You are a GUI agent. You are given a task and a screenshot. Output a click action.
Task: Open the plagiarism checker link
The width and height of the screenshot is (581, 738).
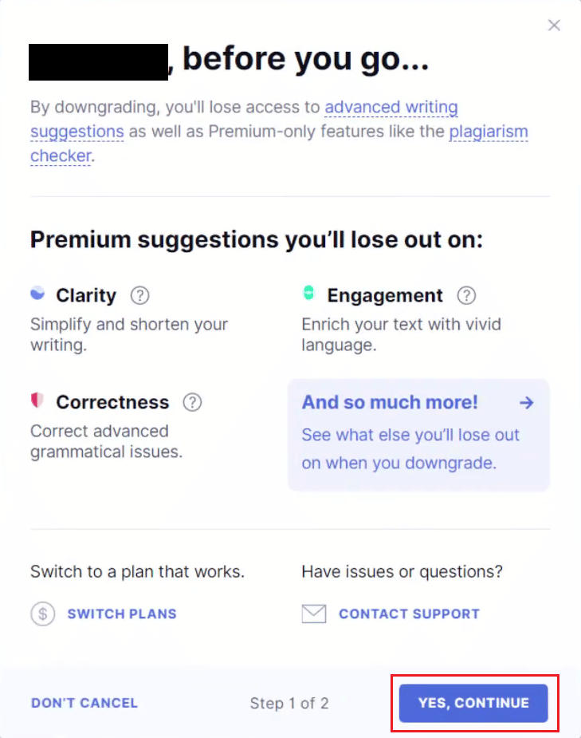pos(489,132)
